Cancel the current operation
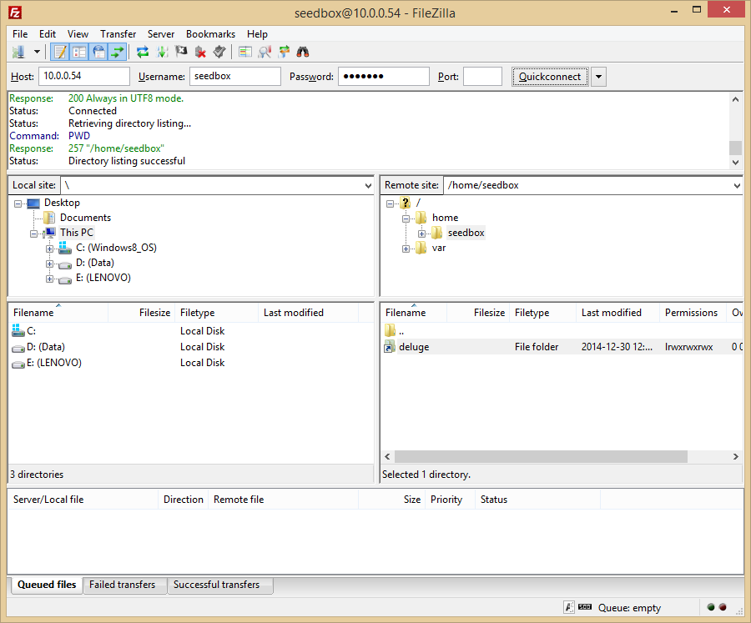 click(x=181, y=52)
